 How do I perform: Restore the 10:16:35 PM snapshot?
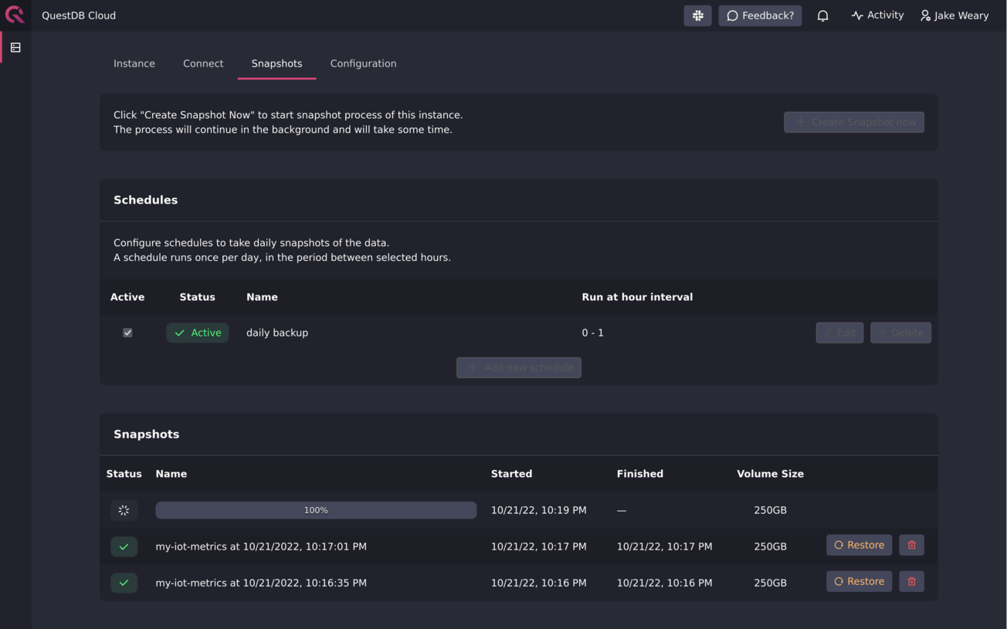860,581
